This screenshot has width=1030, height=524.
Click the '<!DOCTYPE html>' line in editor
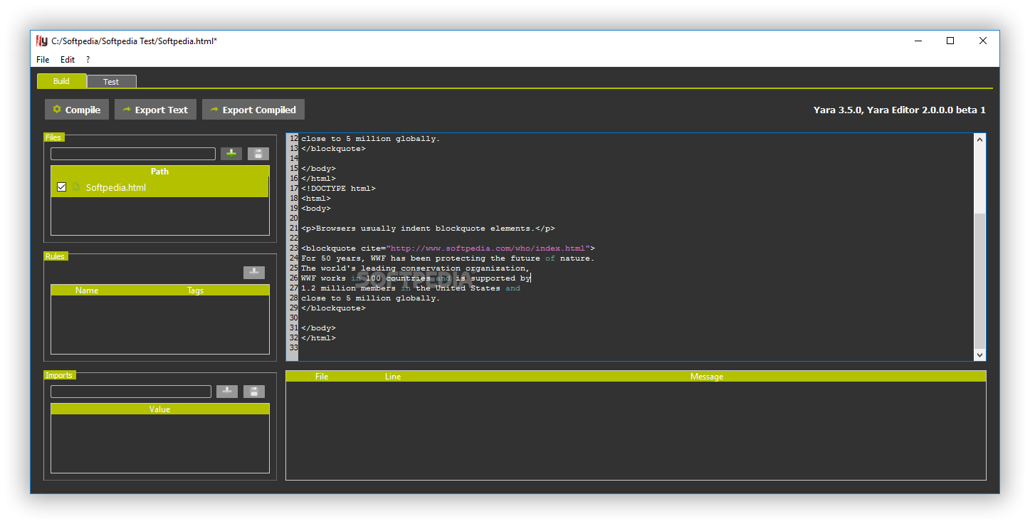click(x=338, y=189)
